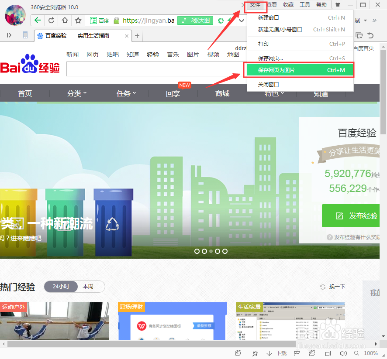
Task: Click the magnifier search icon in status bar
Action: pyautogui.click(x=356, y=353)
